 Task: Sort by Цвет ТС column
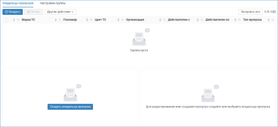(118, 20)
